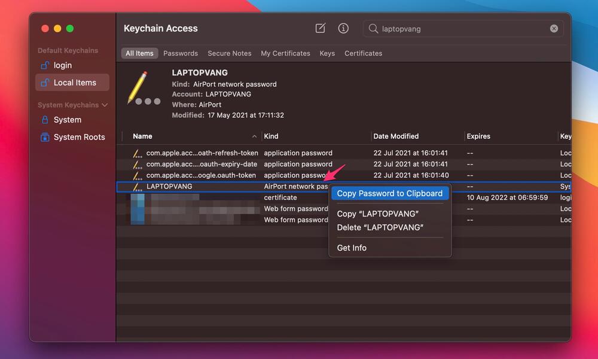Select the com.apple.acc....oauth-expiry-date row

pos(344,164)
